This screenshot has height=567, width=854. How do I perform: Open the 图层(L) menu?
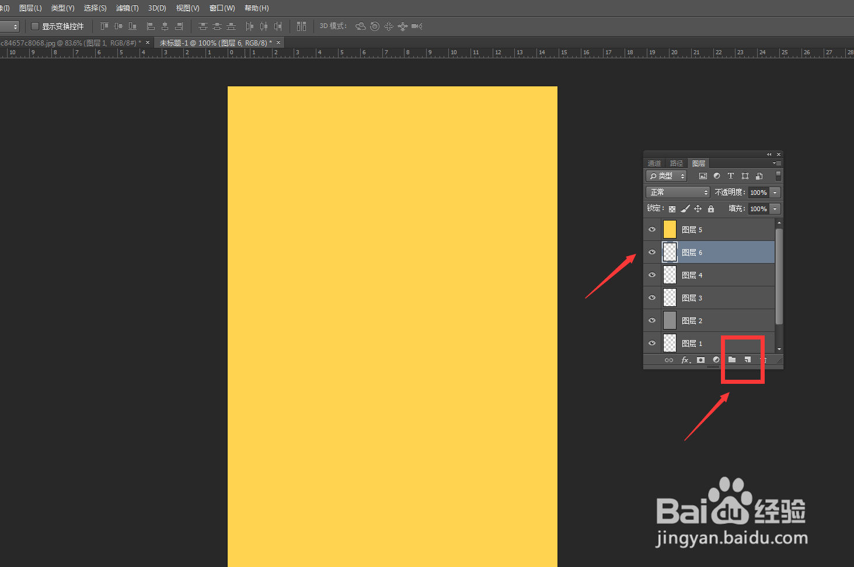pyautogui.click(x=30, y=8)
